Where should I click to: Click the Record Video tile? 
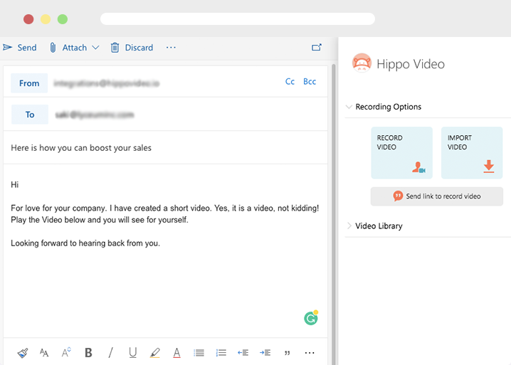click(x=401, y=152)
